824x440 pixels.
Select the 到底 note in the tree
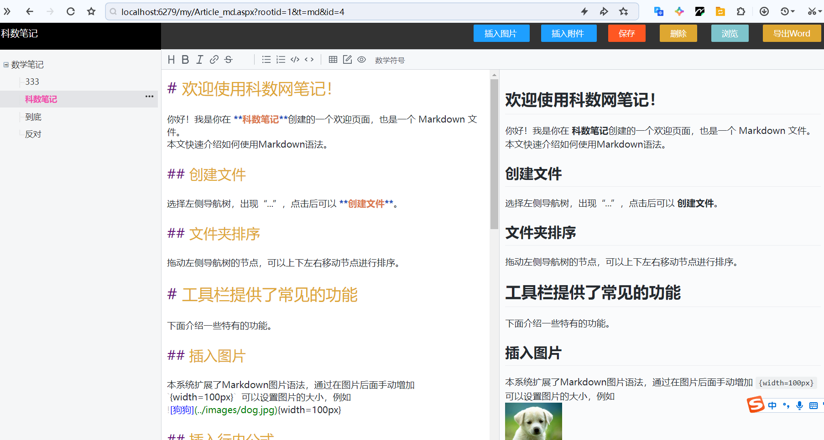(x=33, y=117)
